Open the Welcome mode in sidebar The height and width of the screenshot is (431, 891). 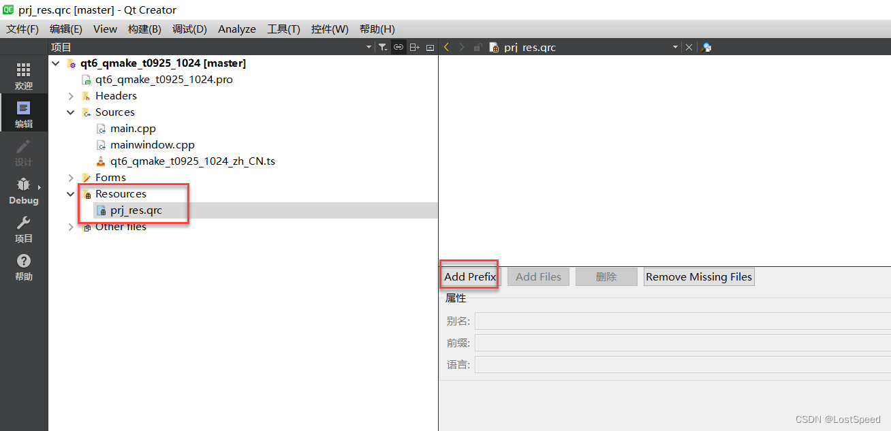point(24,76)
